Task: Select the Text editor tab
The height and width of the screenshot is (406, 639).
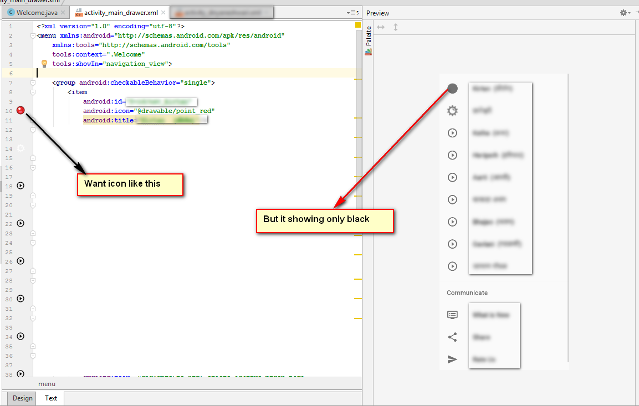Action: [x=51, y=398]
